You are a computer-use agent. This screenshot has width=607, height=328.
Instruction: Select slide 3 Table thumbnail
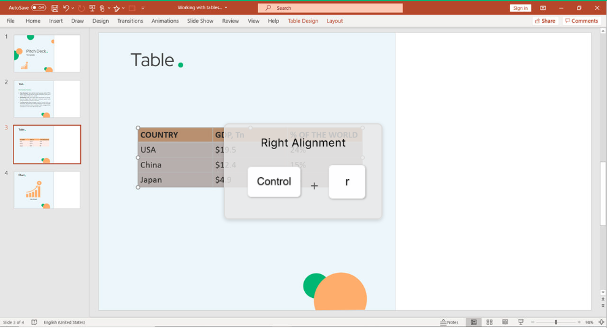(x=47, y=145)
